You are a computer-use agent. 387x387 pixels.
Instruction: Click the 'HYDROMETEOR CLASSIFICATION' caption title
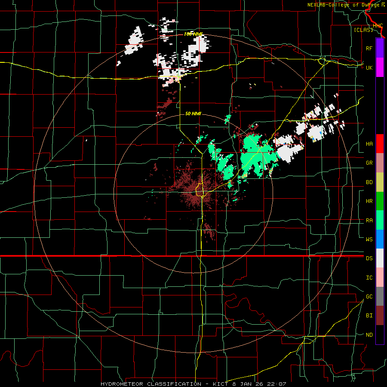(151, 384)
